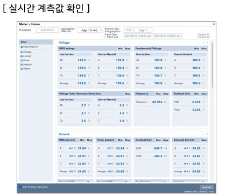This screenshot has height=194, width=233.
Task: Show Min values for Residual Curr.
Action: click(x=158, y=140)
